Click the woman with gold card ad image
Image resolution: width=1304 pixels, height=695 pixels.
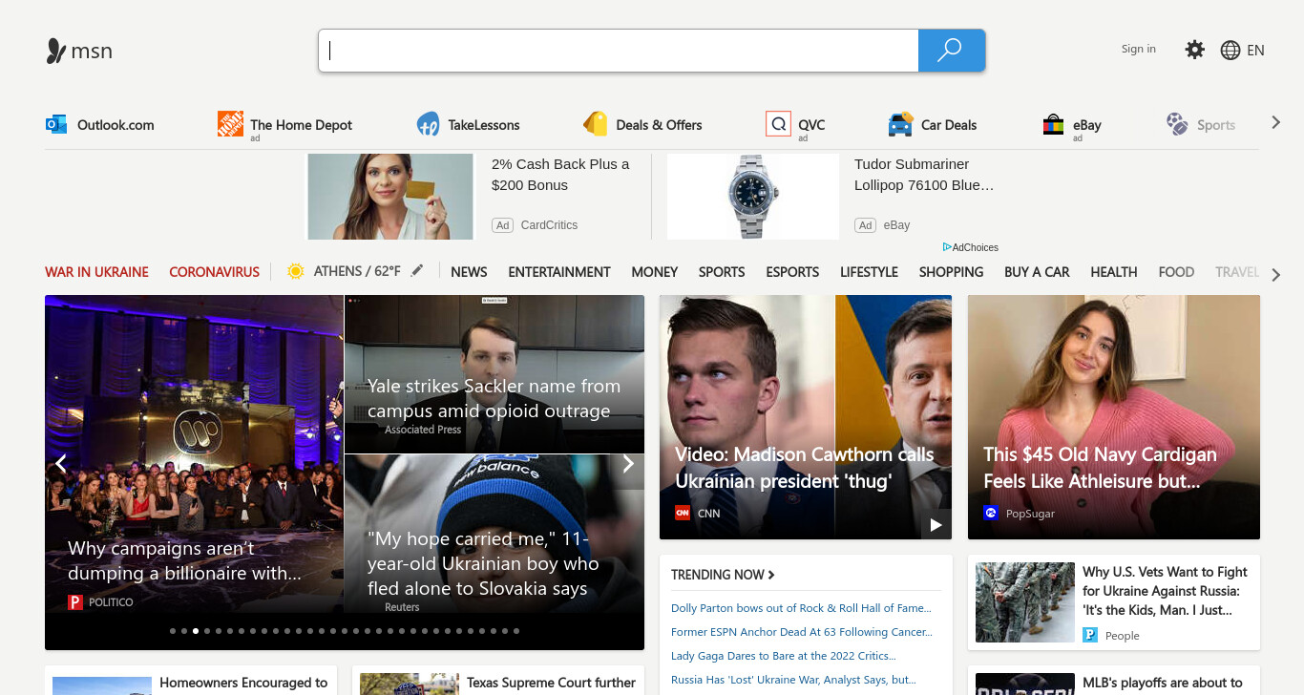pos(390,197)
